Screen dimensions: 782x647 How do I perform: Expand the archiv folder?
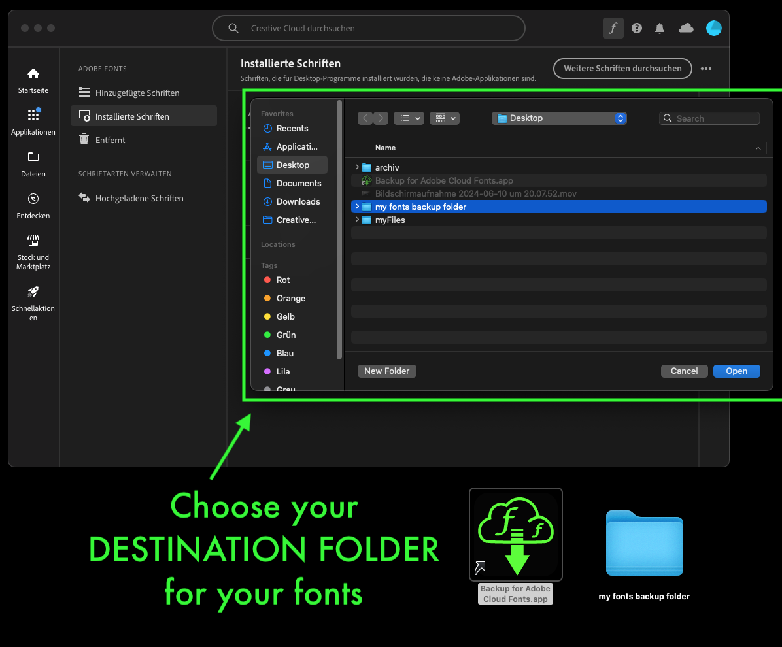(x=357, y=167)
